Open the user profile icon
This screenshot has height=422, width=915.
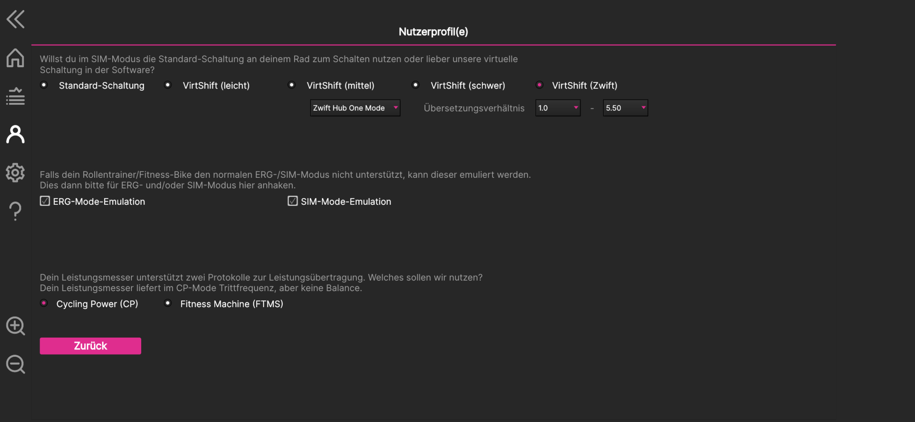click(x=15, y=134)
